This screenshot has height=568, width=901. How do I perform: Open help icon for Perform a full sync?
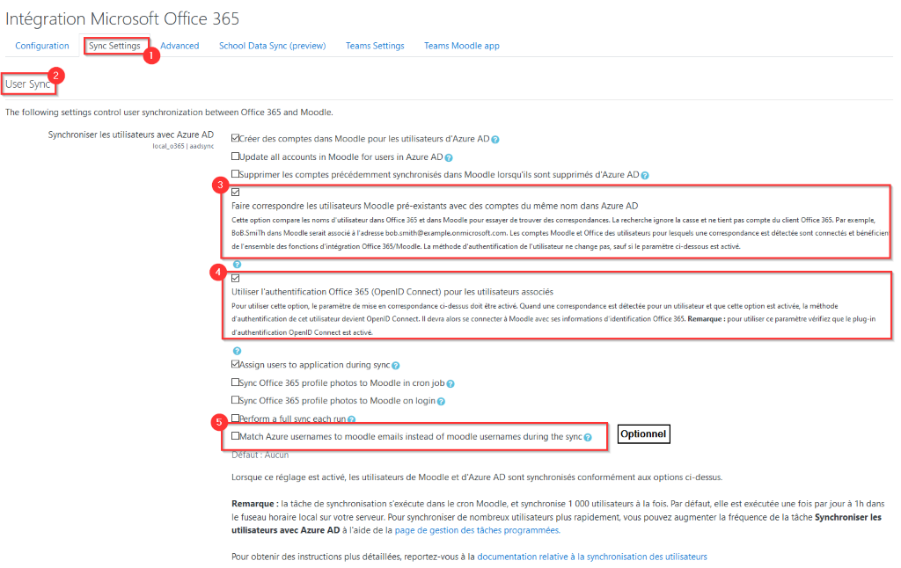click(x=351, y=419)
